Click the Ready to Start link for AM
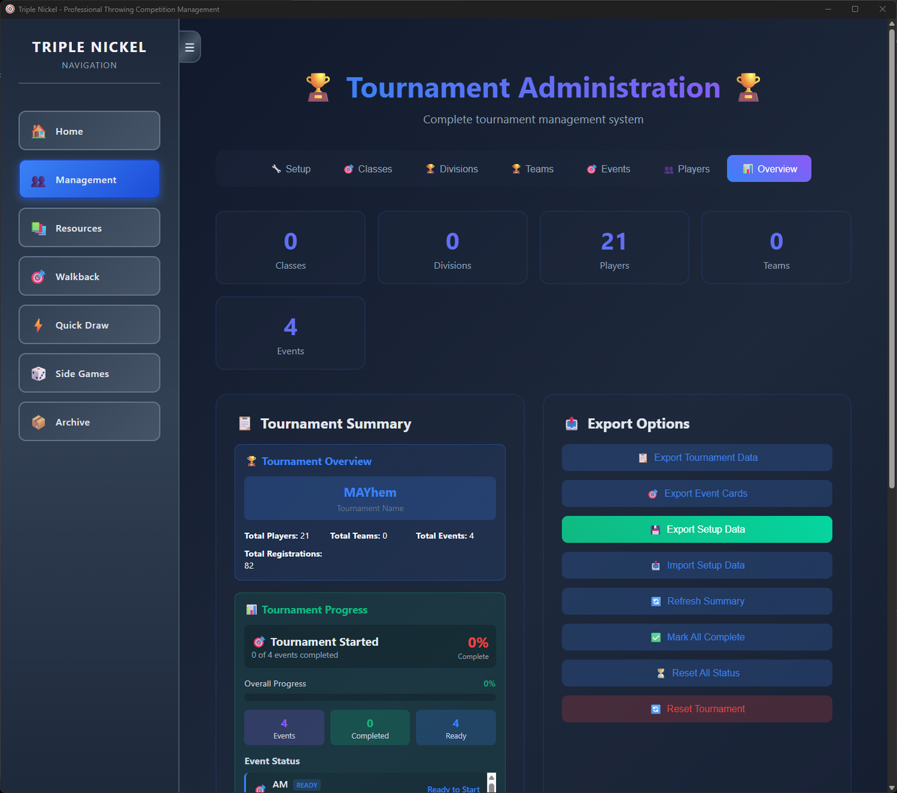The width and height of the screenshot is (897, 793). 453,789
